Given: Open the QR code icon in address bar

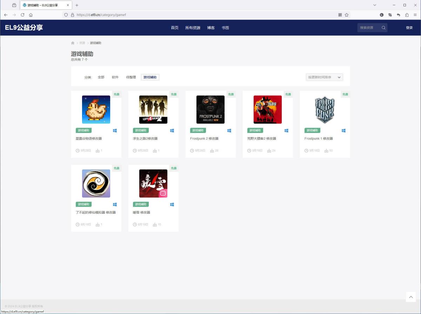Looking at the screenshot, I should point(340,15).
